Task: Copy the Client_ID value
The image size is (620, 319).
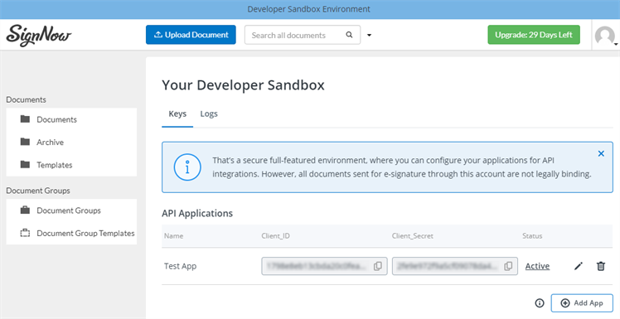Action: [378, 266]
